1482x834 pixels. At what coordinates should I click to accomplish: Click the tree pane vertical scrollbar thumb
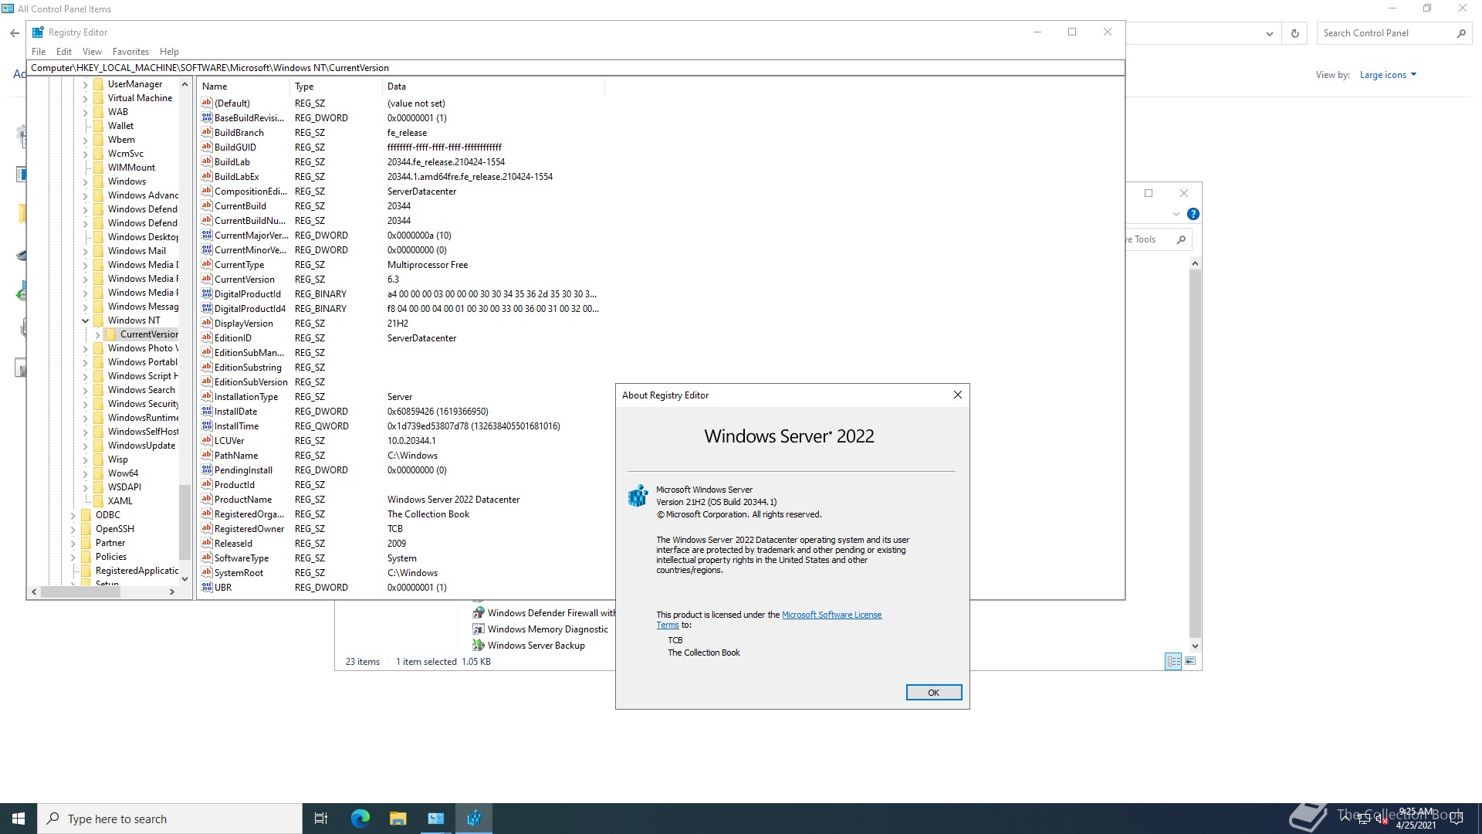[x=184, y=522]
